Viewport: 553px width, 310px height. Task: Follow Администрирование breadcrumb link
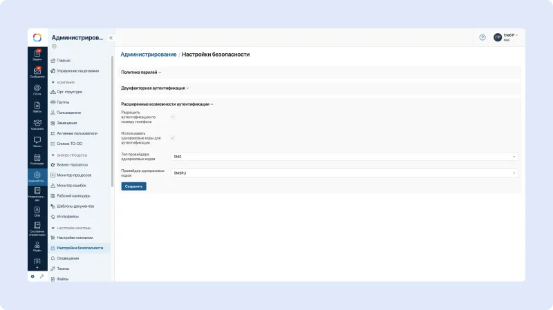[149, 55]
